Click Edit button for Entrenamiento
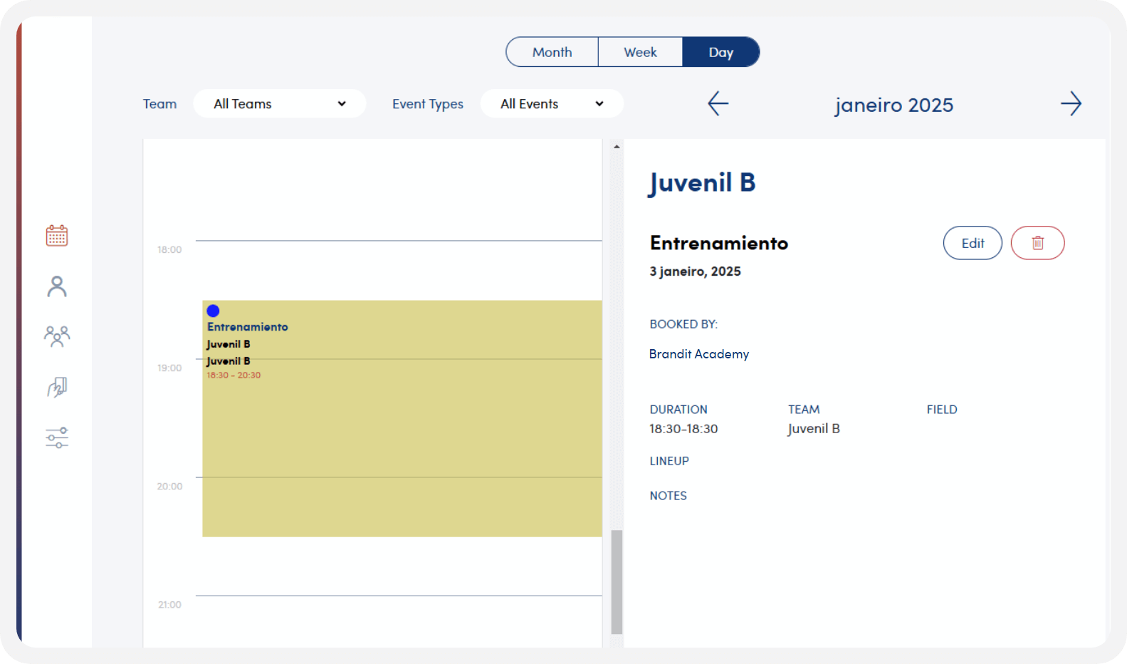1127x664 pixels. click(973, 243)
